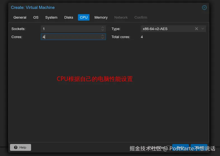
Task: Decrement Cores using the down spinner
Action: [103, 38]
